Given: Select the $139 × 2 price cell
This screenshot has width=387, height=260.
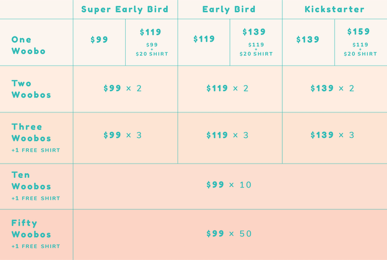Looking at the screenshot, I should coord(332,88).
